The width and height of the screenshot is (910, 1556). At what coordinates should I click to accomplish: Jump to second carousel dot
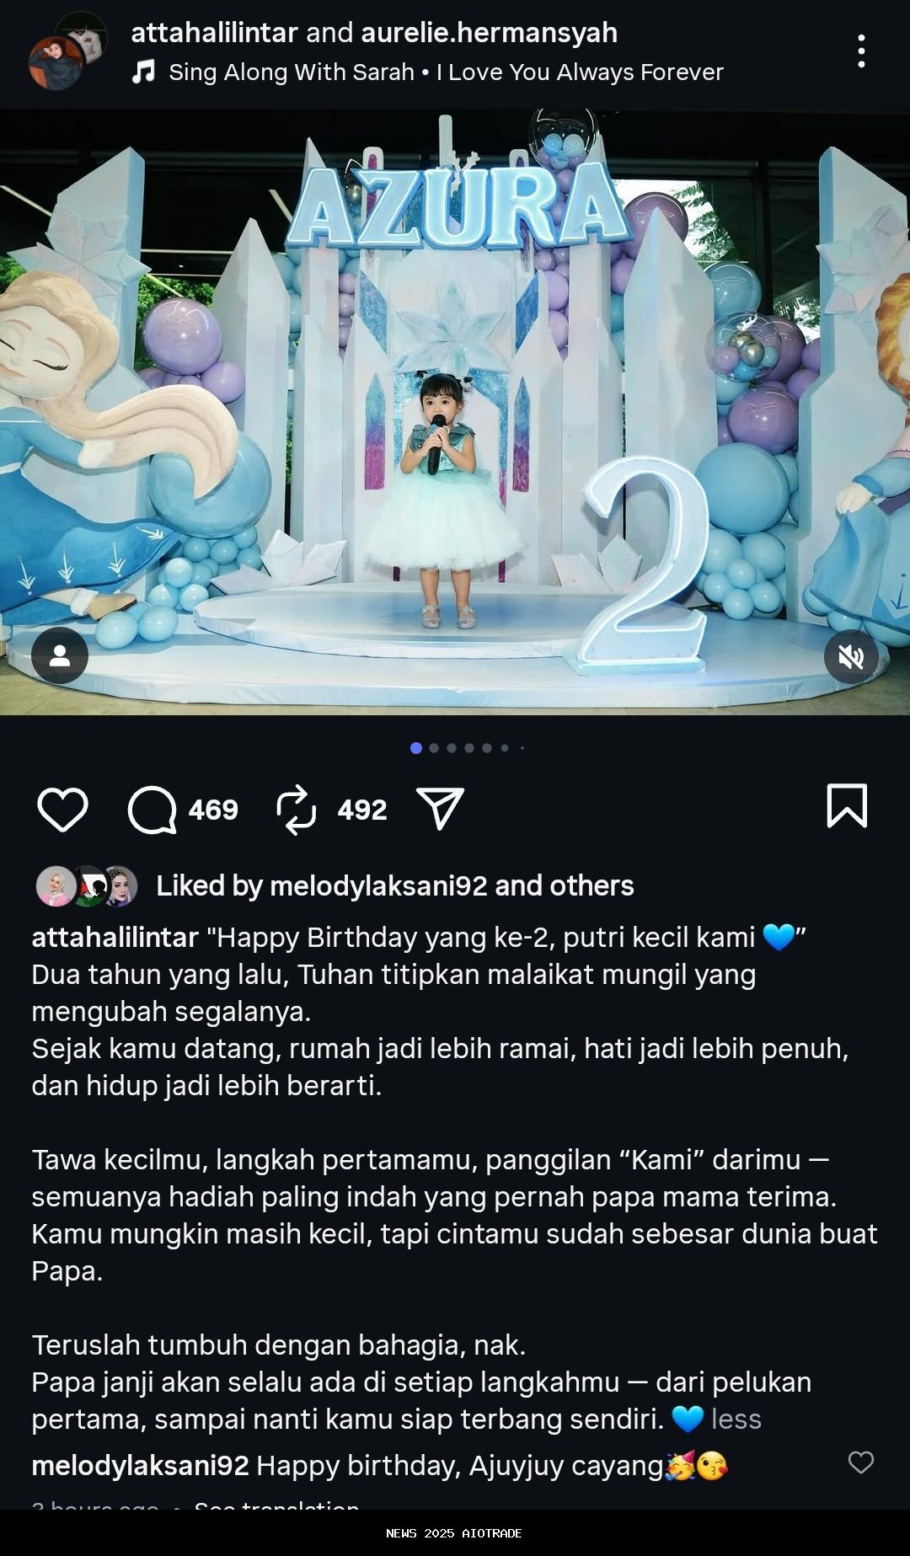[x=434, y=748]
